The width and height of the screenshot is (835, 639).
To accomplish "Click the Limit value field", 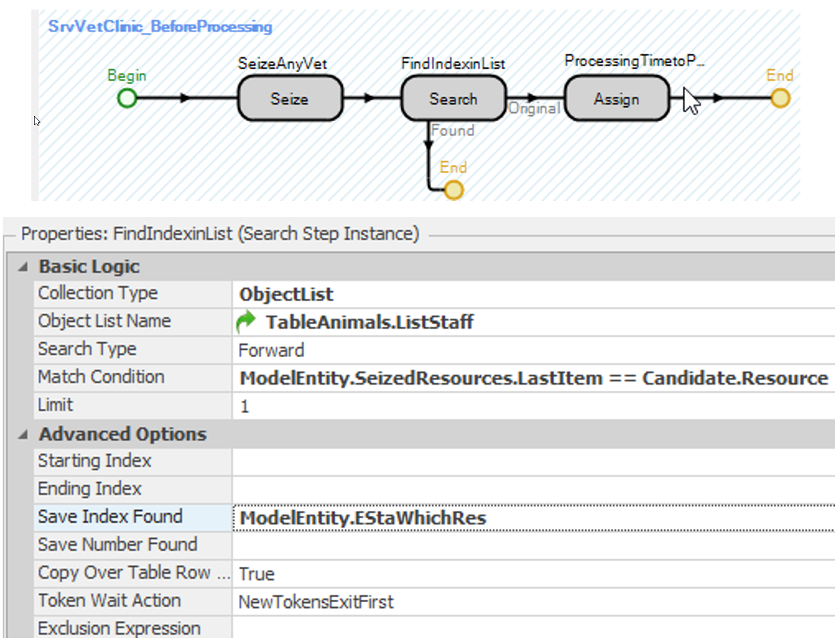I will (533, 406).
